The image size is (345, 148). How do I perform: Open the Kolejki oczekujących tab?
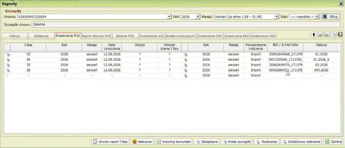(x=181, y=36)
